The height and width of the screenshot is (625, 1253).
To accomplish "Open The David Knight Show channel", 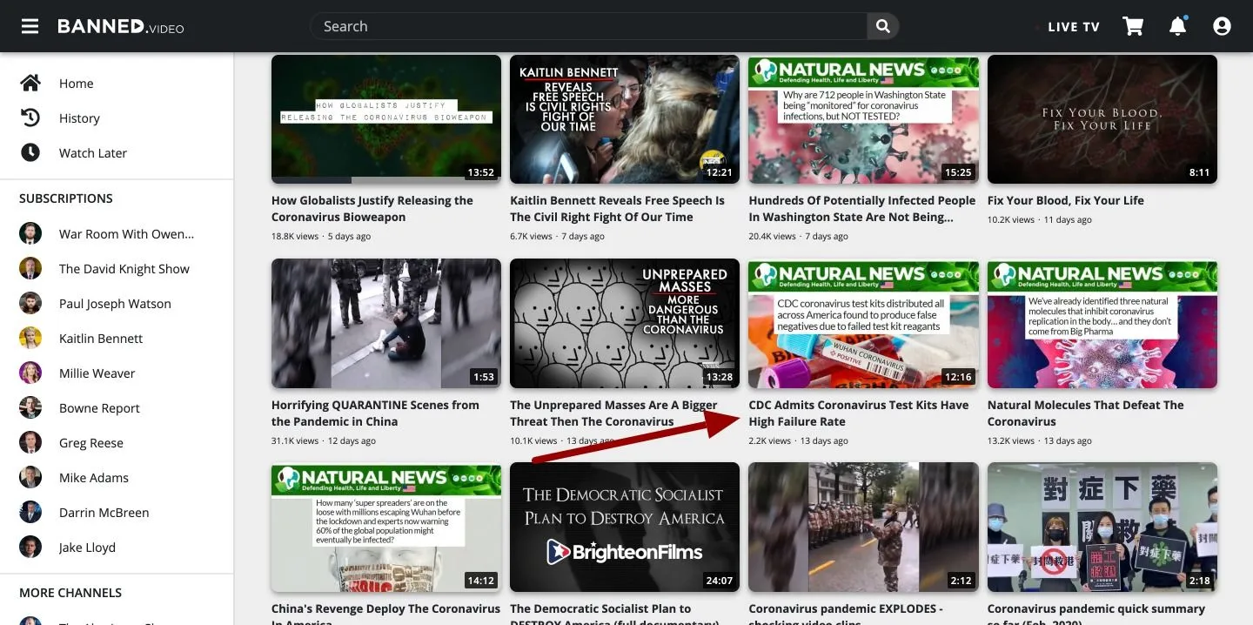I will coord(124,269).
